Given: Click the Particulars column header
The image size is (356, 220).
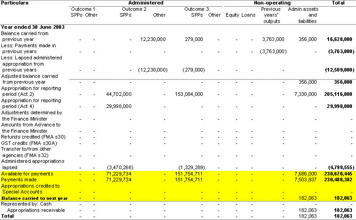Looking at the screenshot, I should (x=15, y=3).
